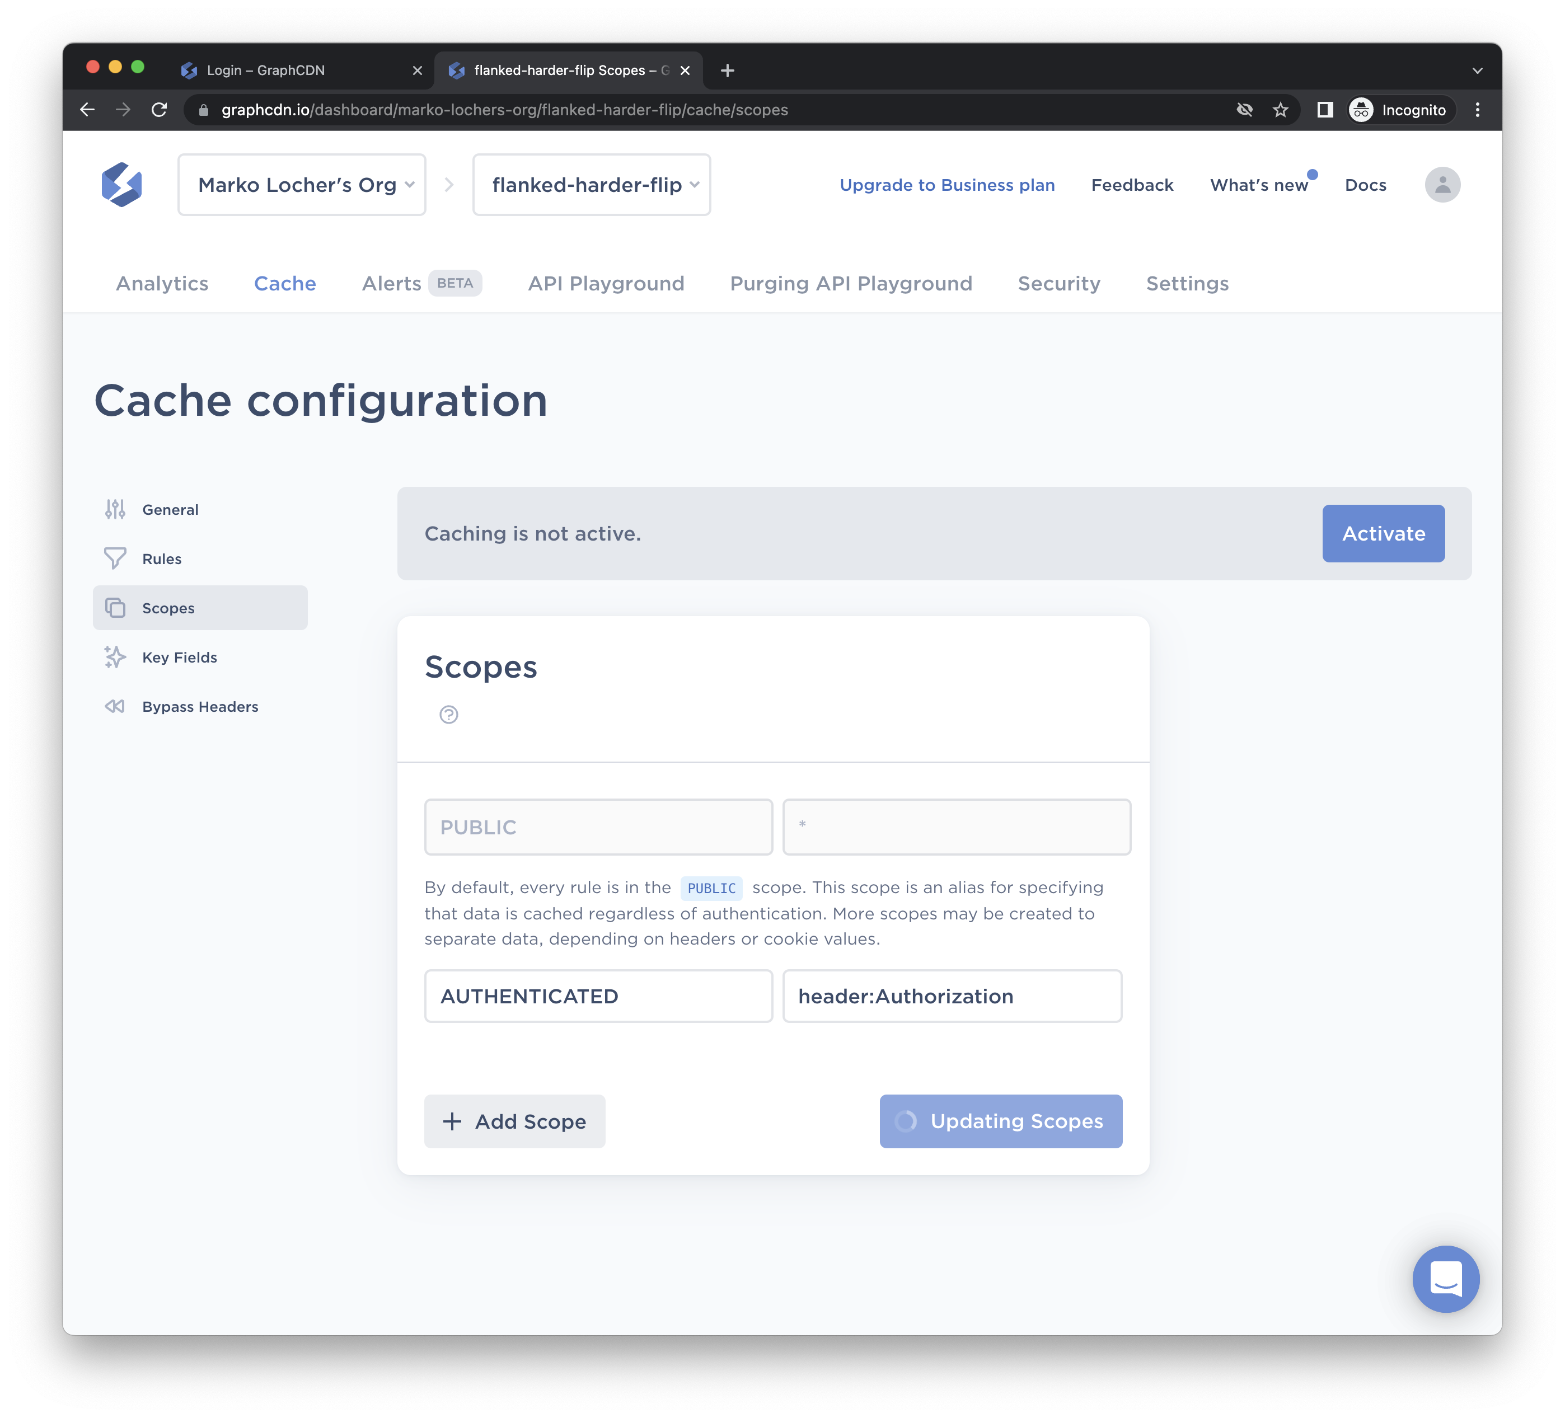
Task: Open the tab search chevron in Chrome
Action: [x=1477, y=71]
